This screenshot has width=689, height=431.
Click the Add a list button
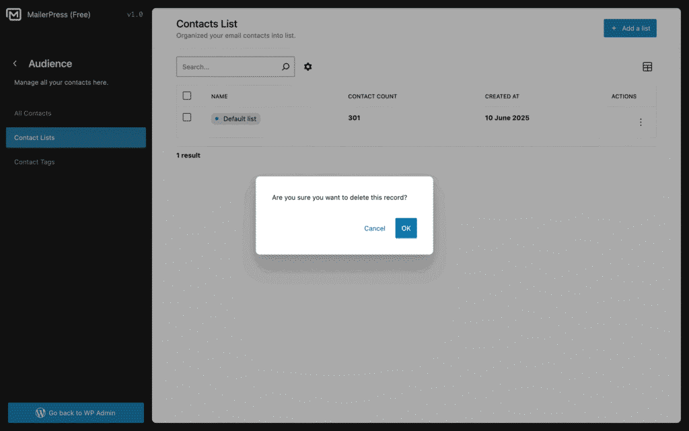coord(630,28)
